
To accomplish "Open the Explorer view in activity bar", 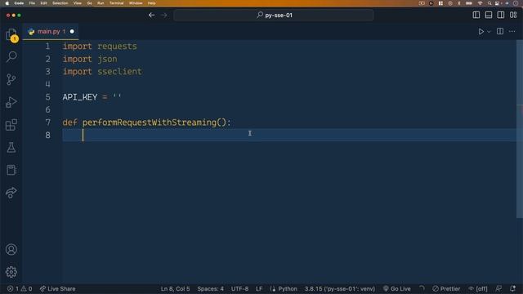I will coord(11,34).
